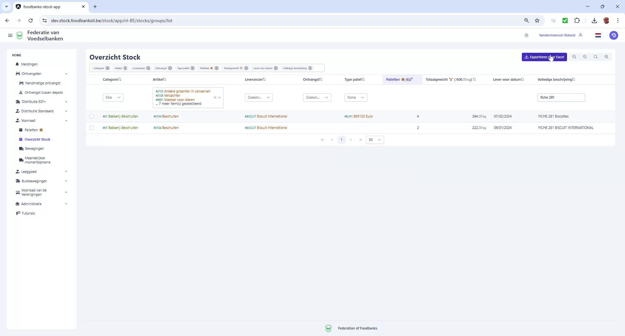Image resolution: width=625 pixels, height=336 pixels.
Task: Click the search magnifier icon in the toolbar
Action: coord(595,57)
